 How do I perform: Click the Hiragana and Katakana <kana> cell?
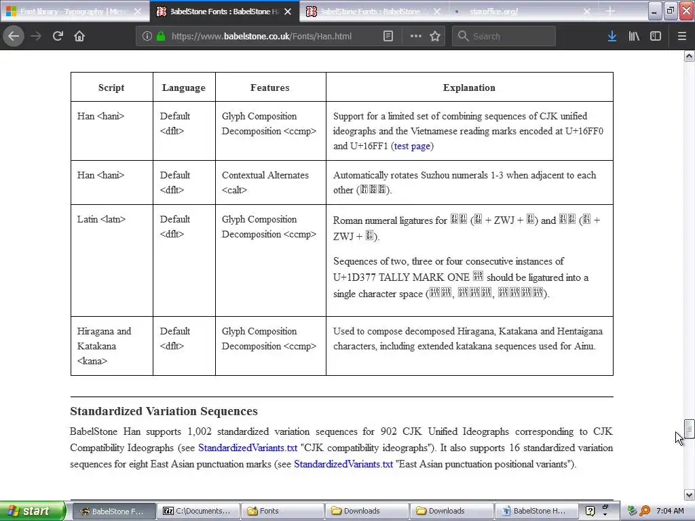coord(112,346)
